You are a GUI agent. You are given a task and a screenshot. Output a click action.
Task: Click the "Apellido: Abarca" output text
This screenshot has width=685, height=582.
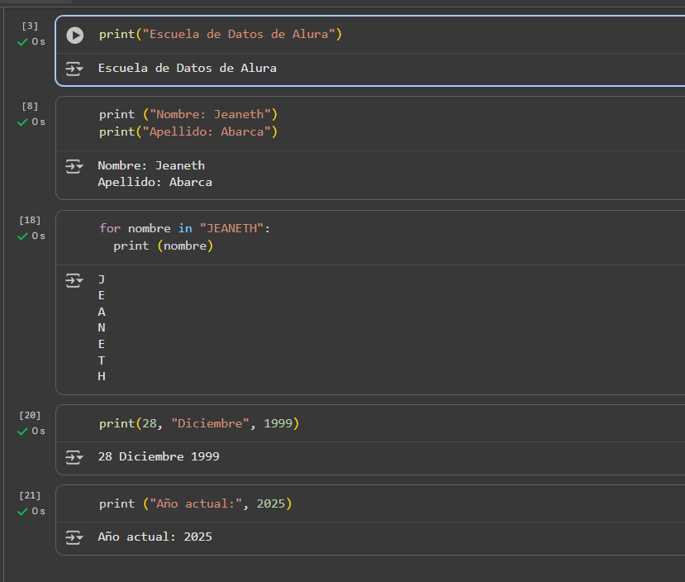pos(155,182)
